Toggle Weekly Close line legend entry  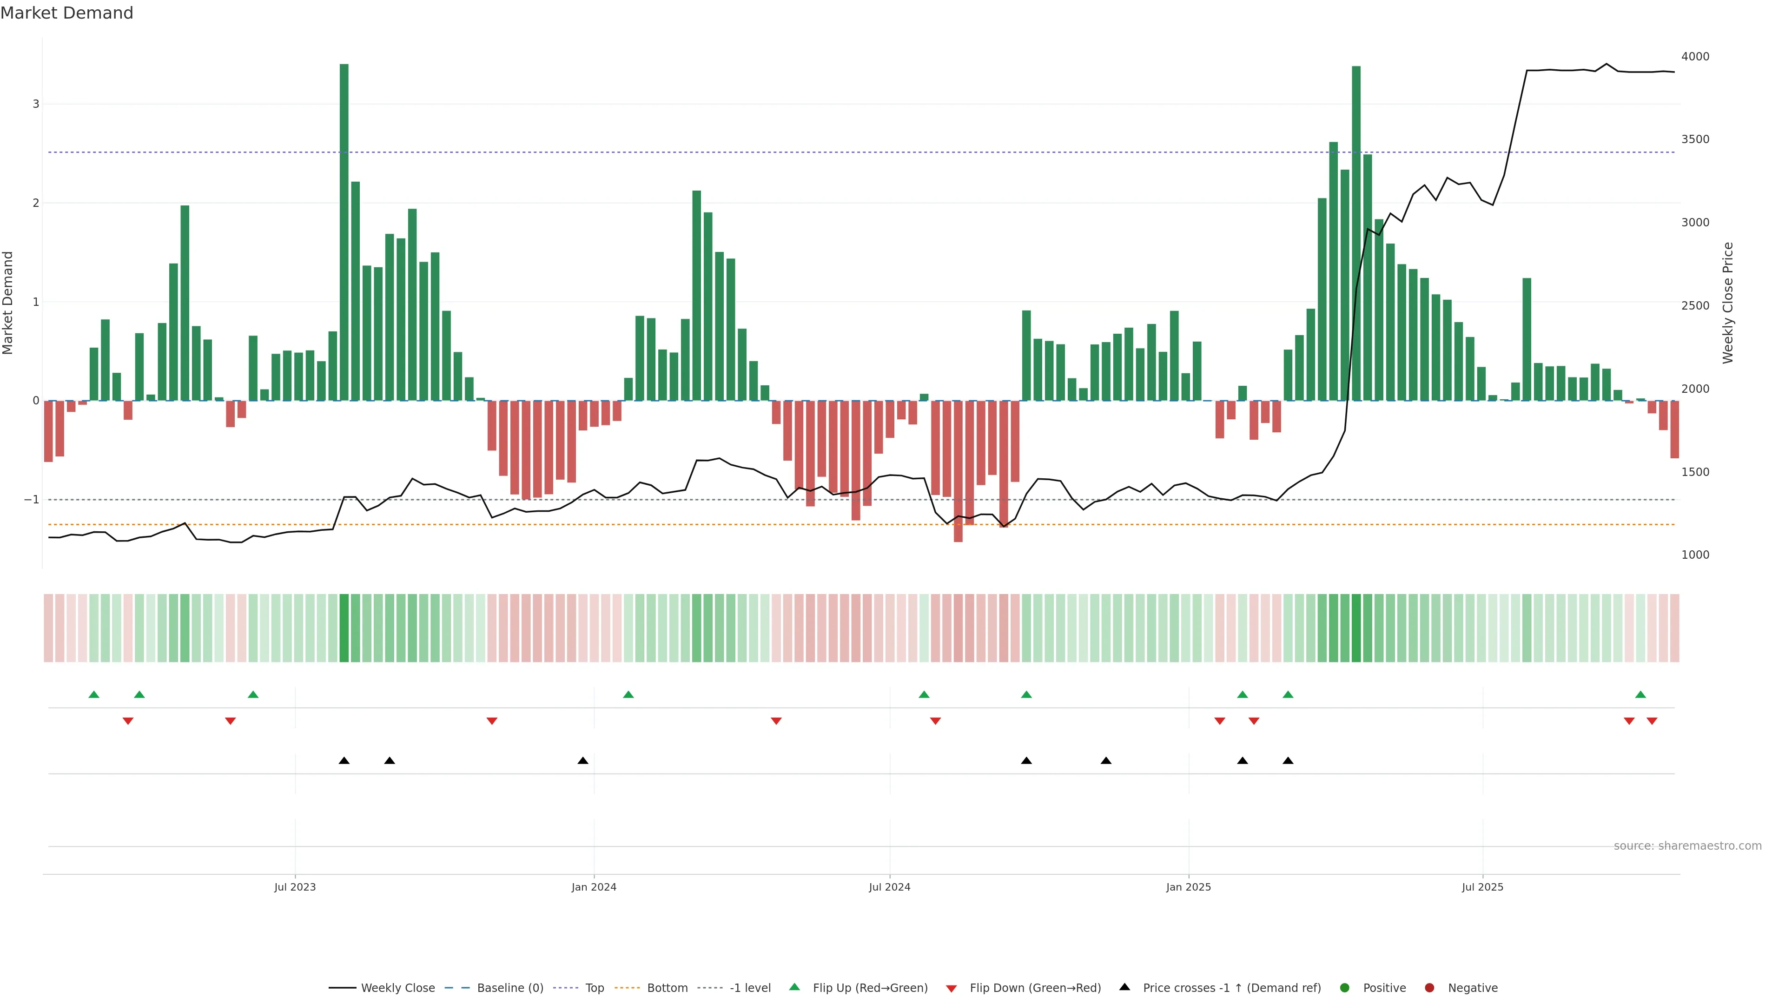pos(398,988)
